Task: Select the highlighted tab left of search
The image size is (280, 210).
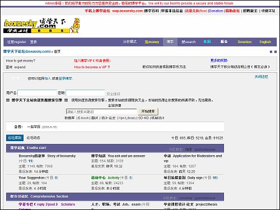Action: pyautogui.click(x=170, y=42)
